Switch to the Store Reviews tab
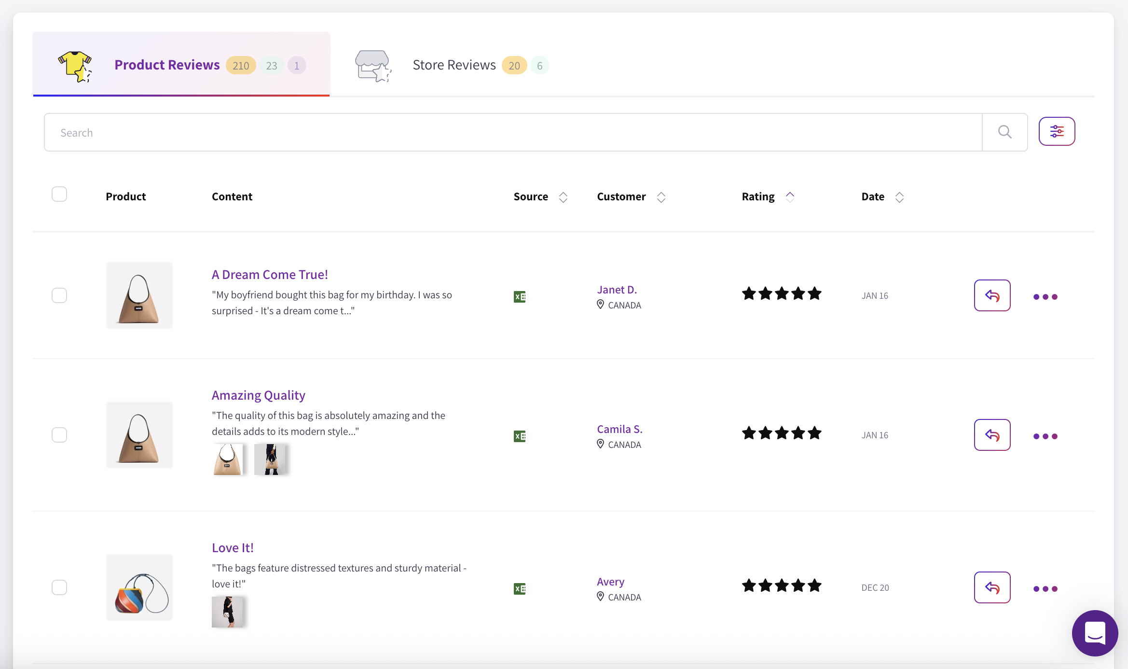This screenshot has width=1128, height=669. pyautogui.click(x=454, y=65)
